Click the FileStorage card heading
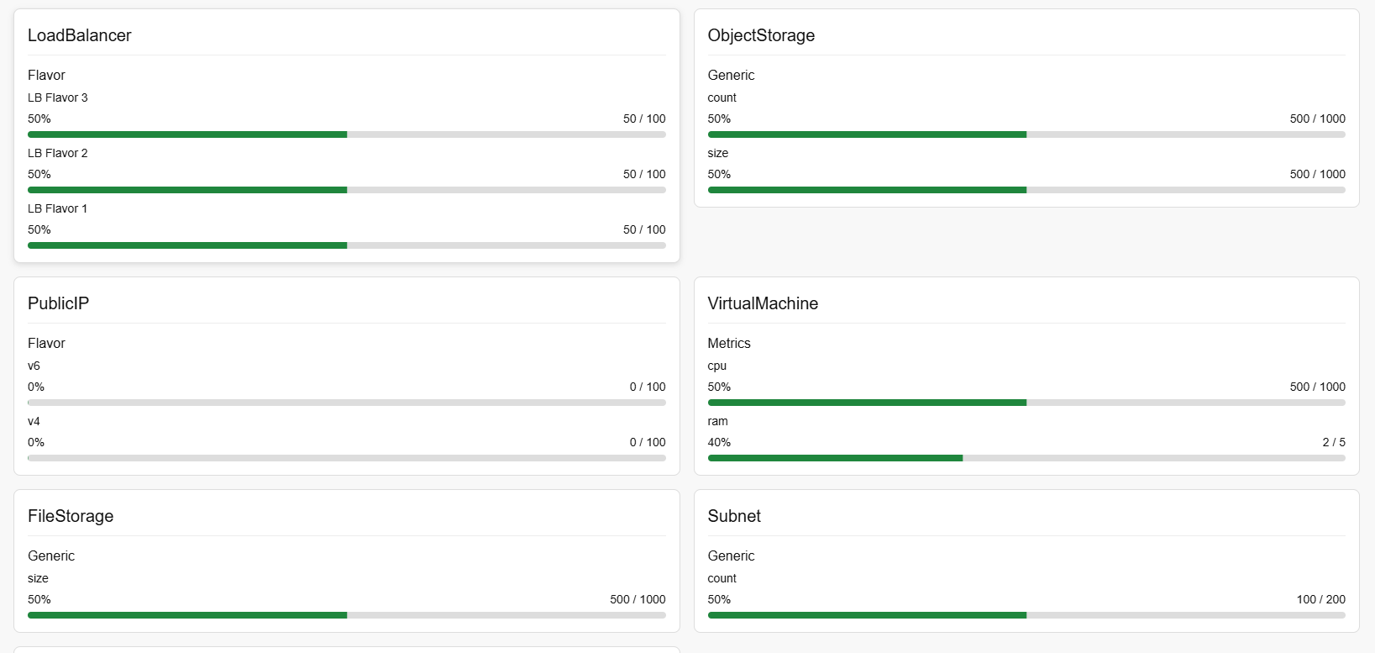 71,516
